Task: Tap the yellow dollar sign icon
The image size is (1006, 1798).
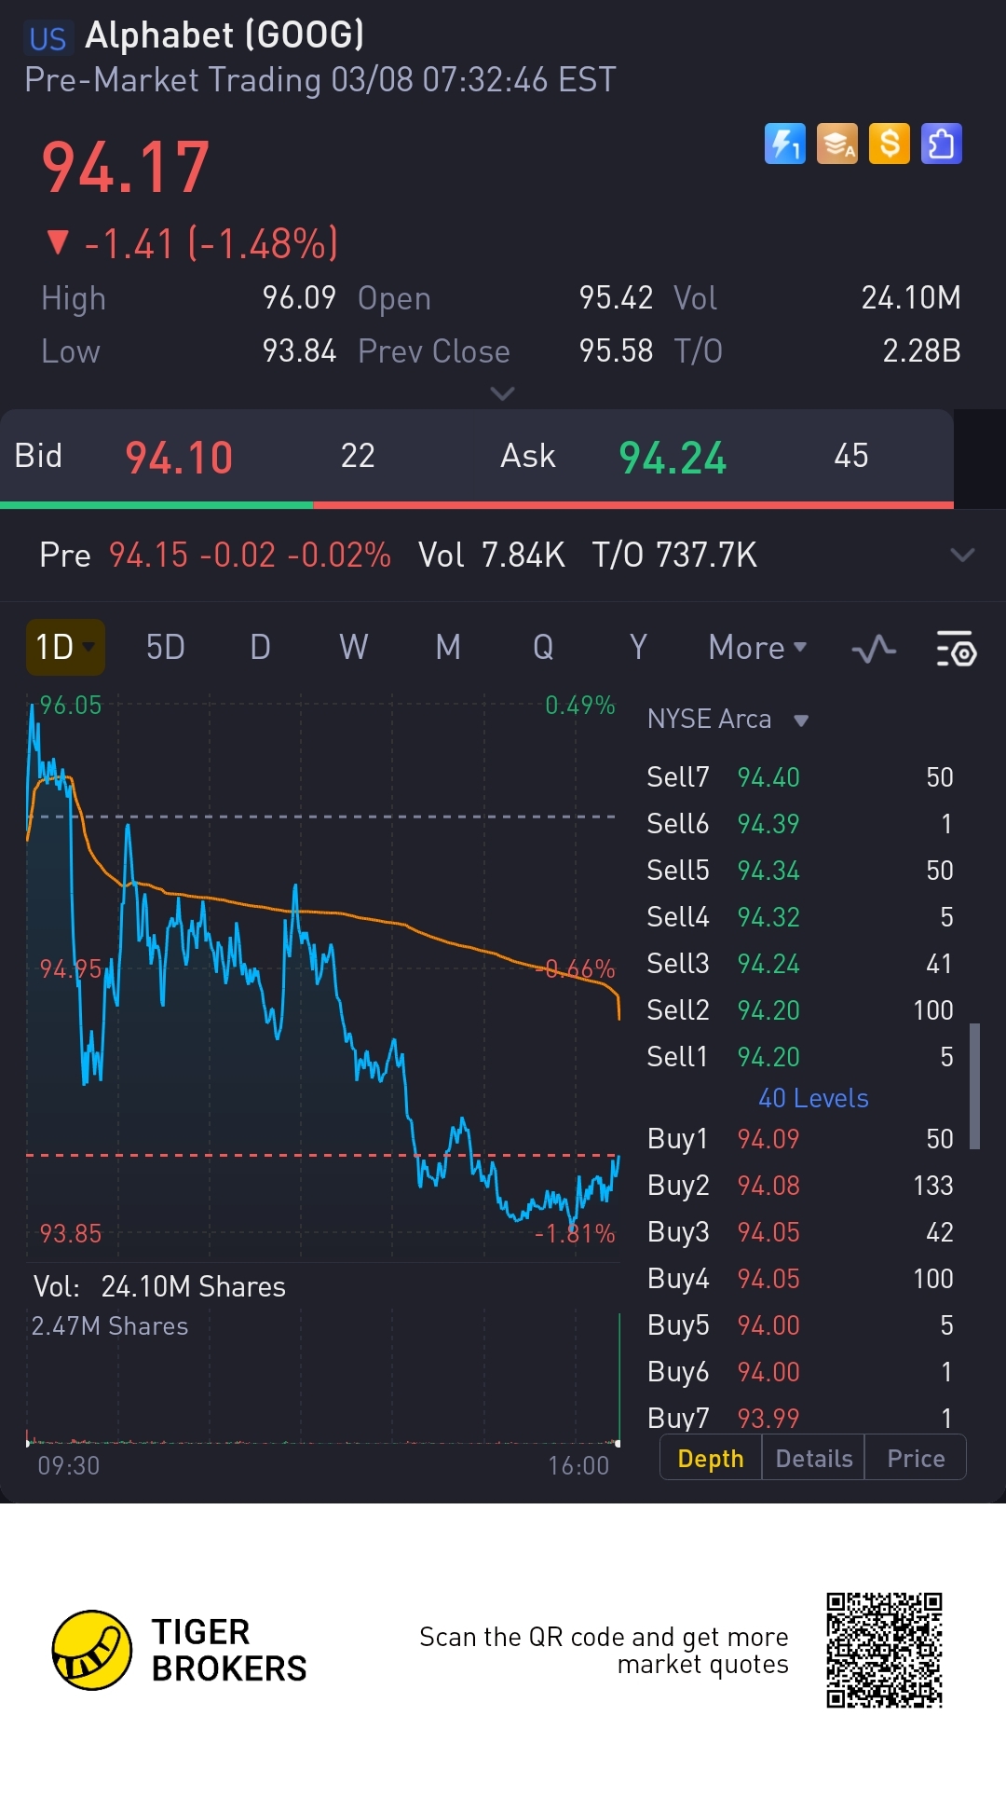Action: coord(889,144)
